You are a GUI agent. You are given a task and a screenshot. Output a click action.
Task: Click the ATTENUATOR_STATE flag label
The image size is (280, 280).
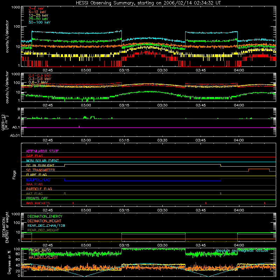[42, 151]
